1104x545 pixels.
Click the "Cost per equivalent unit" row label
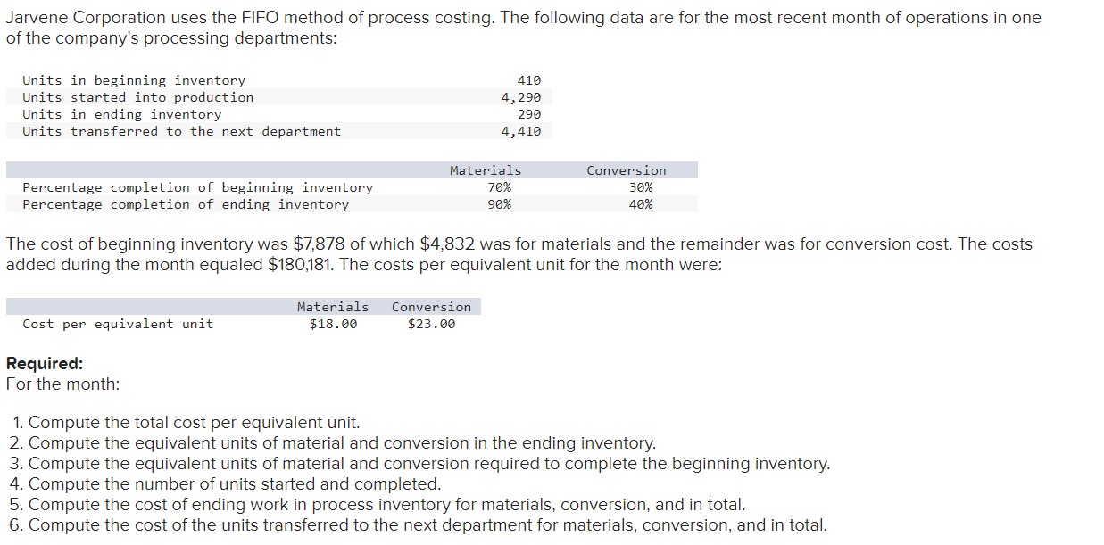118,324
